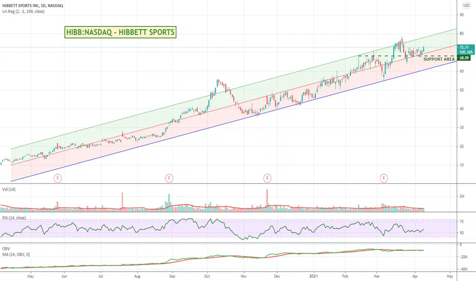The width and height of the screenshot is (476, 281).
Task: Click the HIBBETT SPORTS INC, 1D, NASDAQ title
Action: point(33,6)
